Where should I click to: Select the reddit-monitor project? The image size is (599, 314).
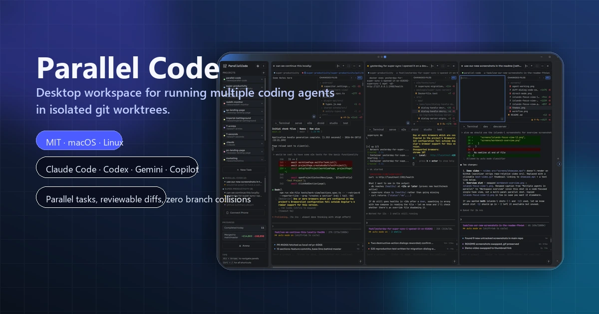(243, 103)
